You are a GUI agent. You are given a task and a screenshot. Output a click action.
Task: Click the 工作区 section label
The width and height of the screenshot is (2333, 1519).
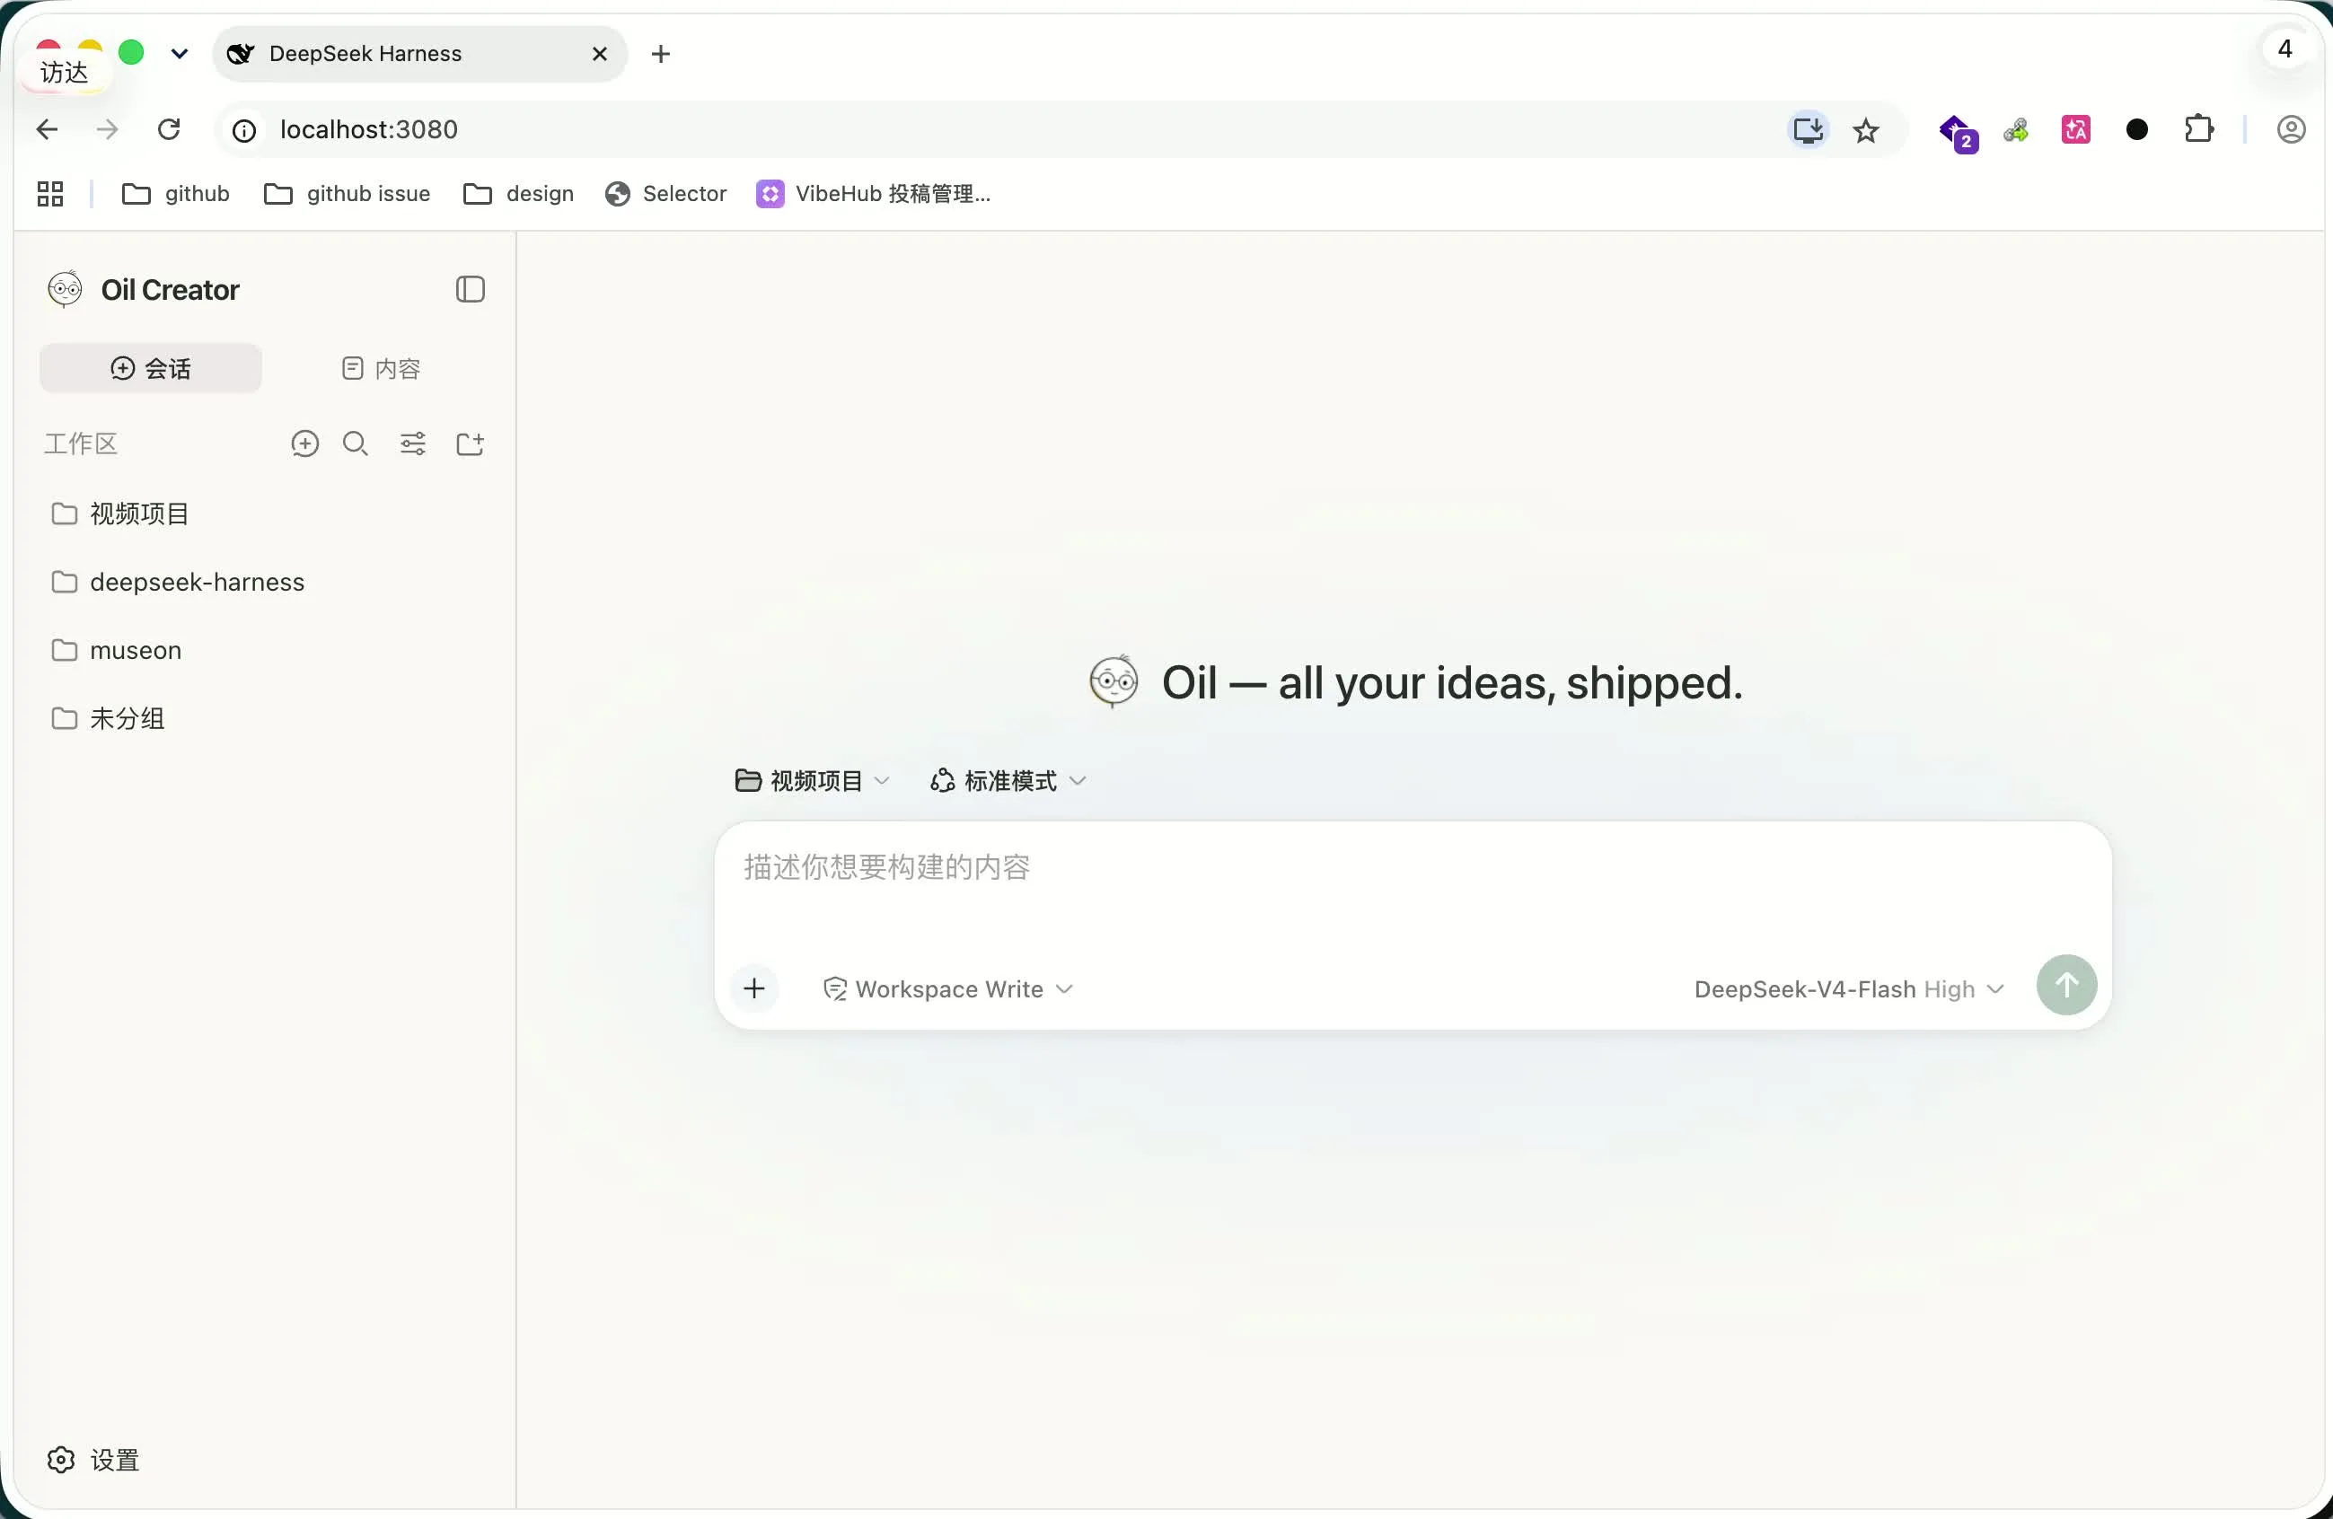[81, 444]
